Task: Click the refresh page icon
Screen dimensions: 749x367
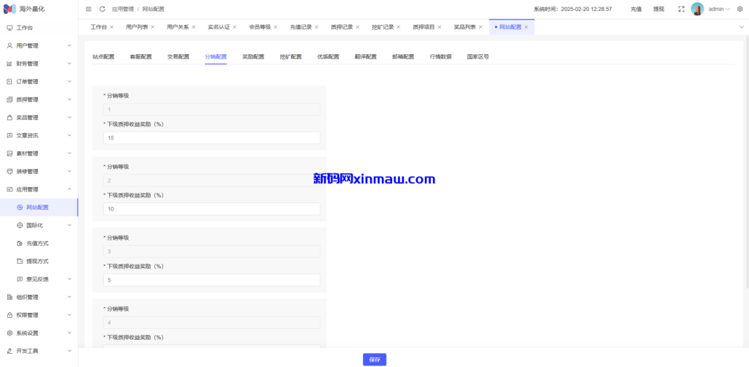Action: tap(102, 9)
